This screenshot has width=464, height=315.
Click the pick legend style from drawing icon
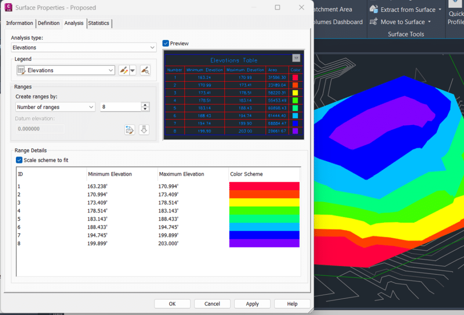tap(145, 70)
